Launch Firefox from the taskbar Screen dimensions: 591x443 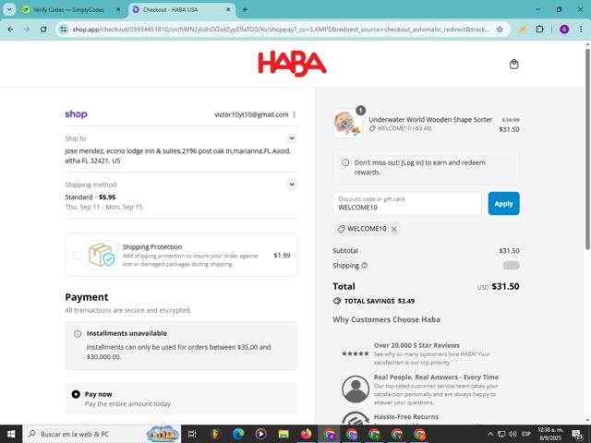coord(306,434)
